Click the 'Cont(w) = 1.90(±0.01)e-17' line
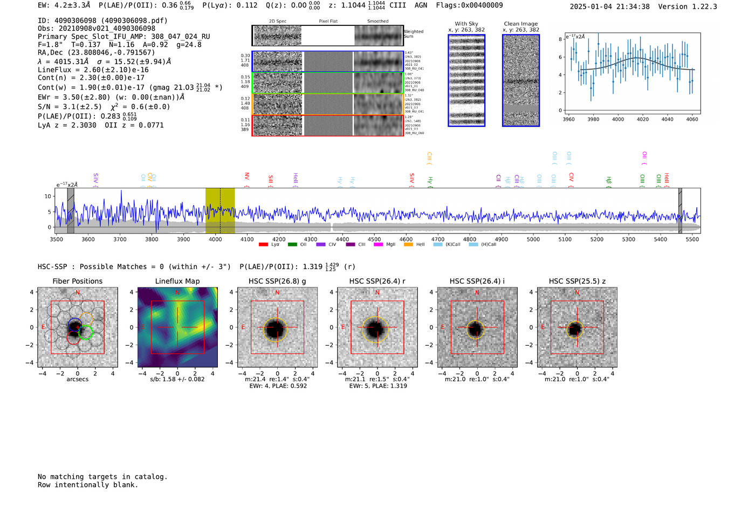The height and width of the screenshot is (514, 755). pyautogui.click(x=130, y=87)
